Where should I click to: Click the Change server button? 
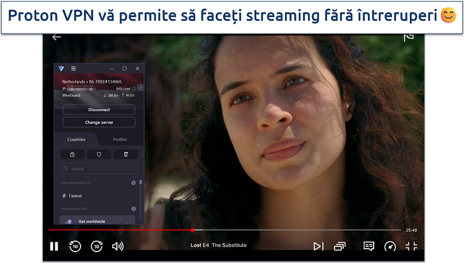click(x=99, y=122)
